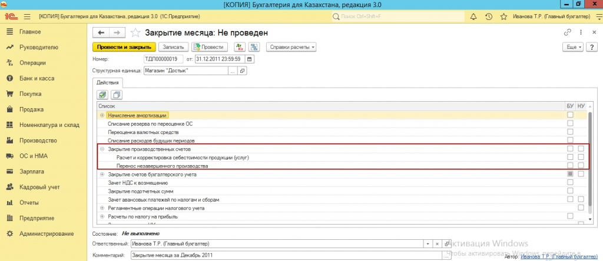Open calendar picker for date field
The width and height of the screenshot is (603, 261).
(x=250, y=59)
